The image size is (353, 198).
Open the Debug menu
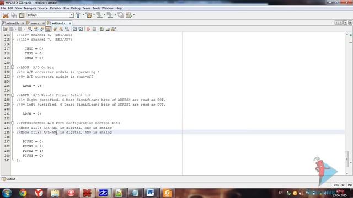pos(76,8)
